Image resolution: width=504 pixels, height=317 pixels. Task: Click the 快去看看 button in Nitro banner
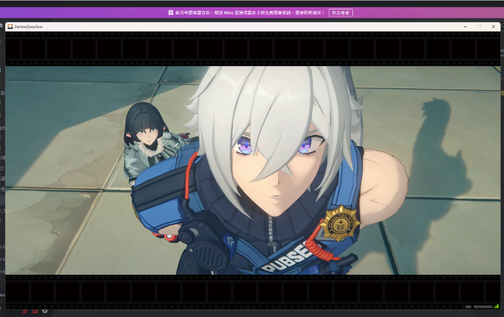point(341,13)
